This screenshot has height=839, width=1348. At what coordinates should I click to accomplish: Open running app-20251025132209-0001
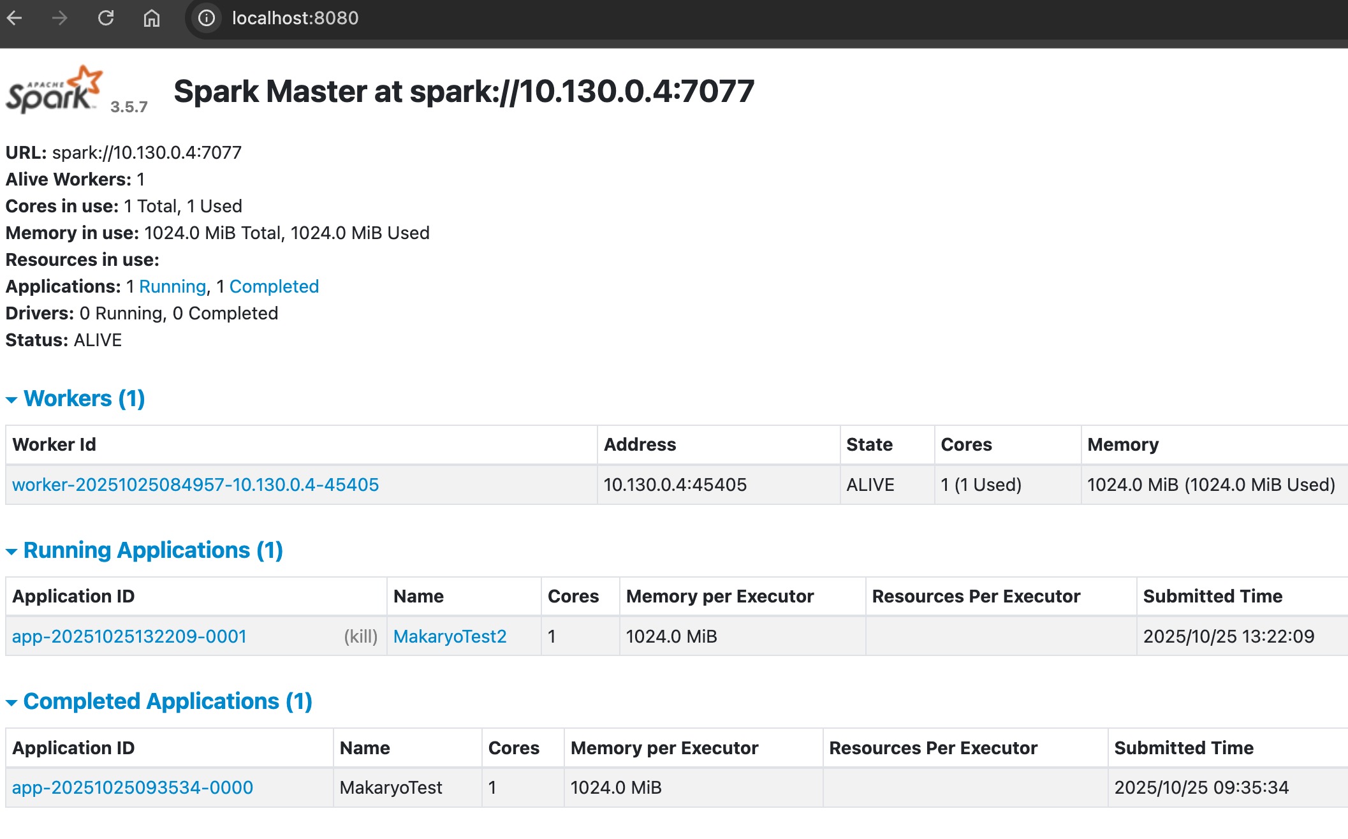[x=129, y=636]
